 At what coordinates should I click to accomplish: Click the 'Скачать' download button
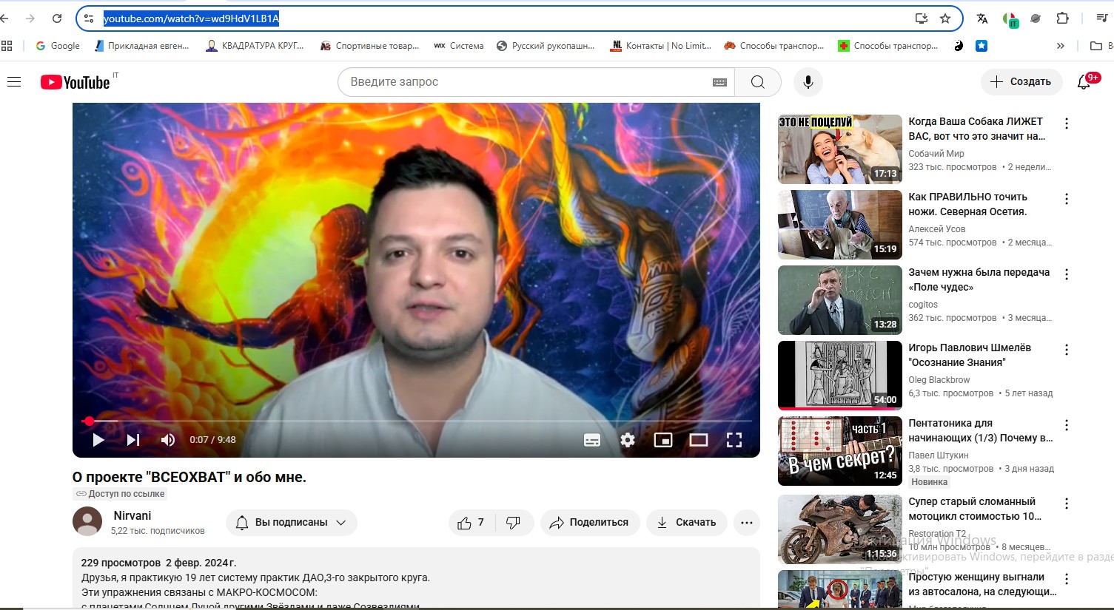(687, 523)
